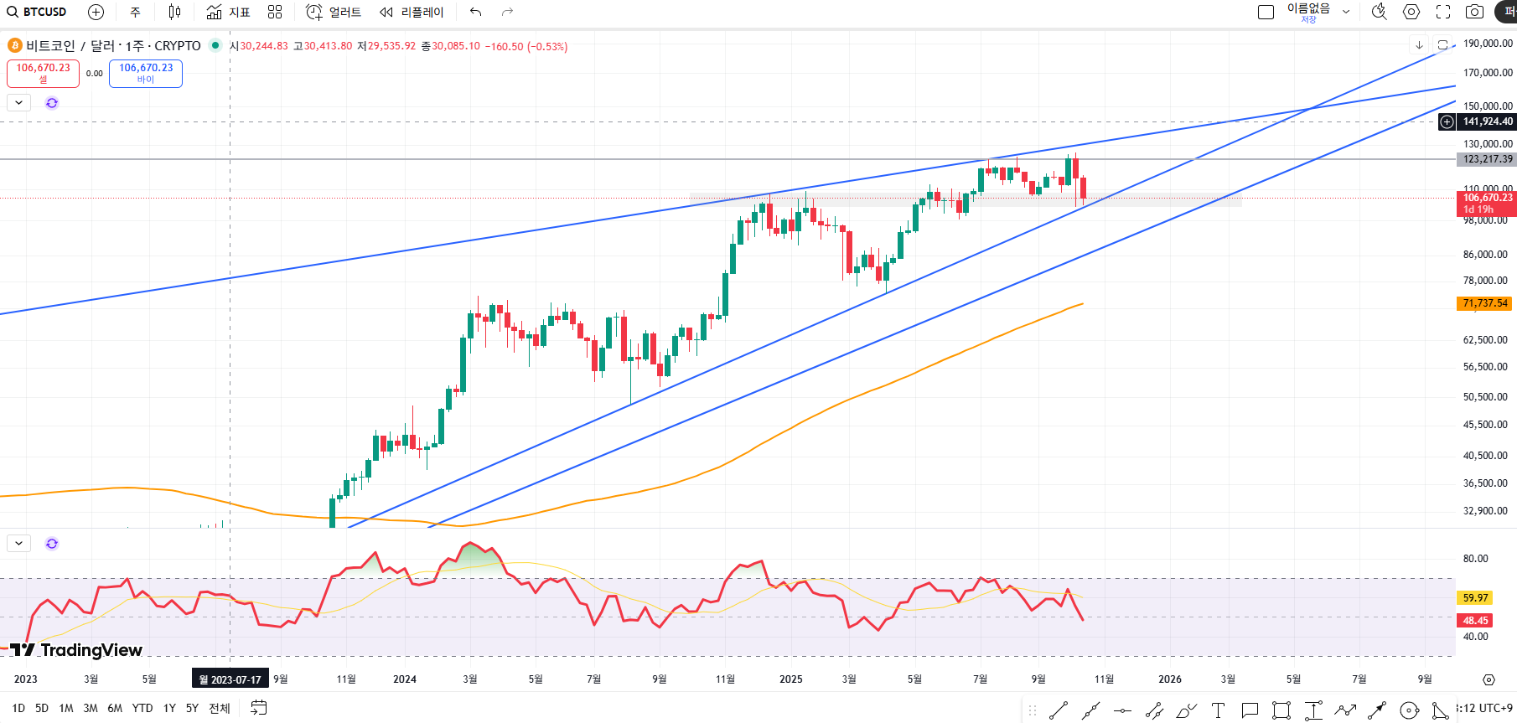Open the quick search lightning icon
Image resolution: width=1517 pixels, height=723 pixels.
pos(1379,12)
